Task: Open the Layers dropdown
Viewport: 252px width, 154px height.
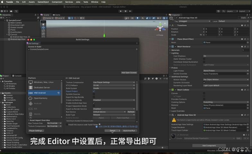Action: [x=232, y=11]
